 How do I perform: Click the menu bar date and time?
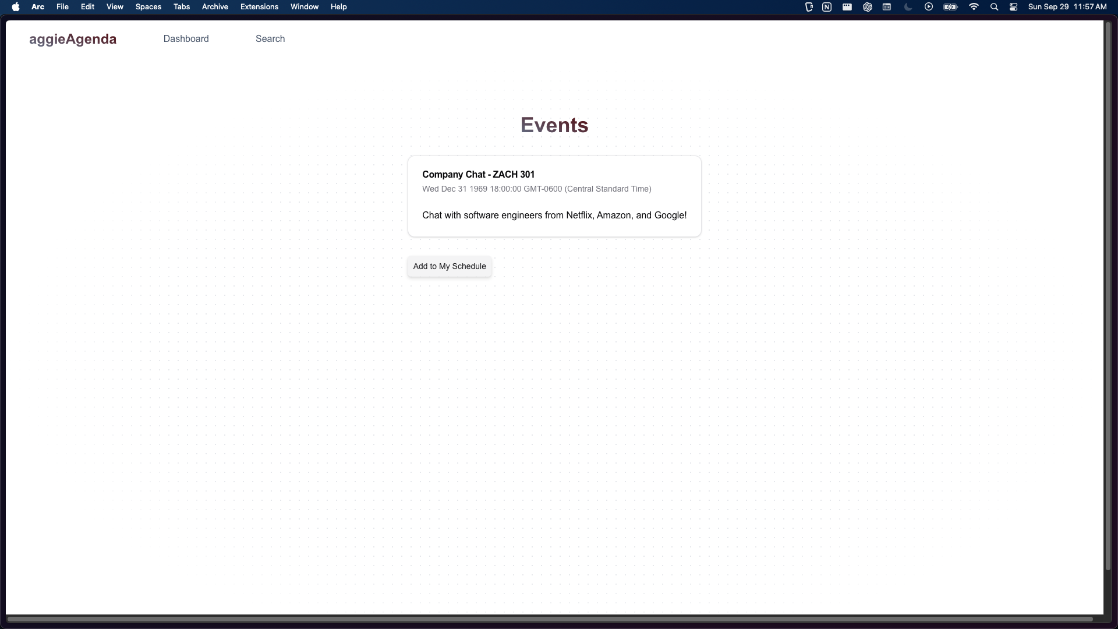1067,7
